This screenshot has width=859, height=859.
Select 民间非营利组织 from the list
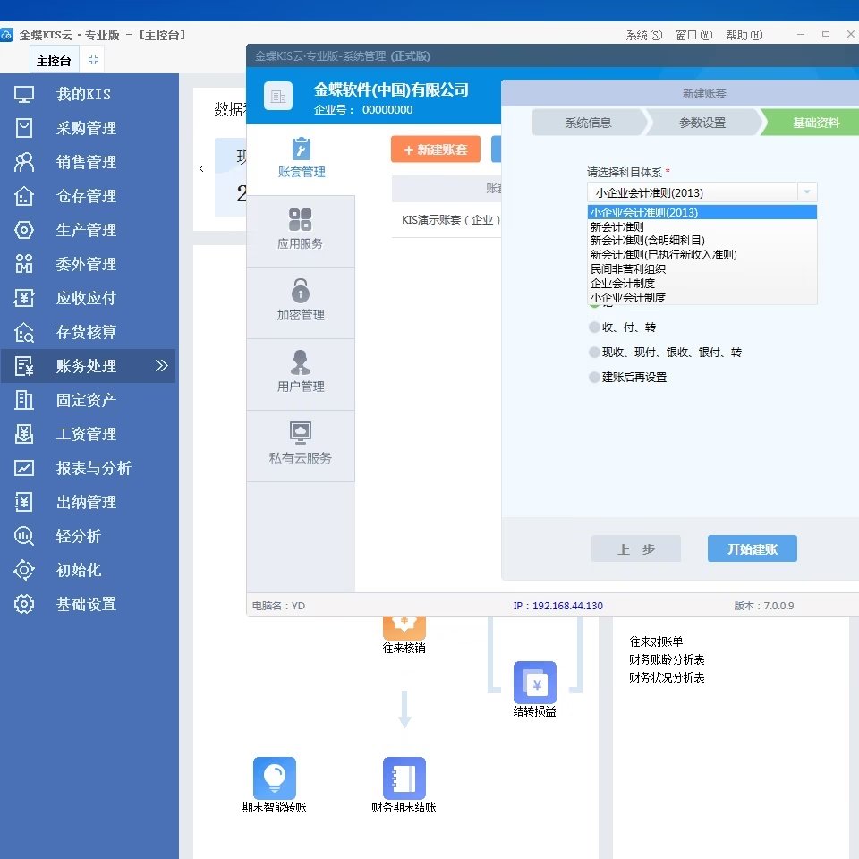point(702,269)
